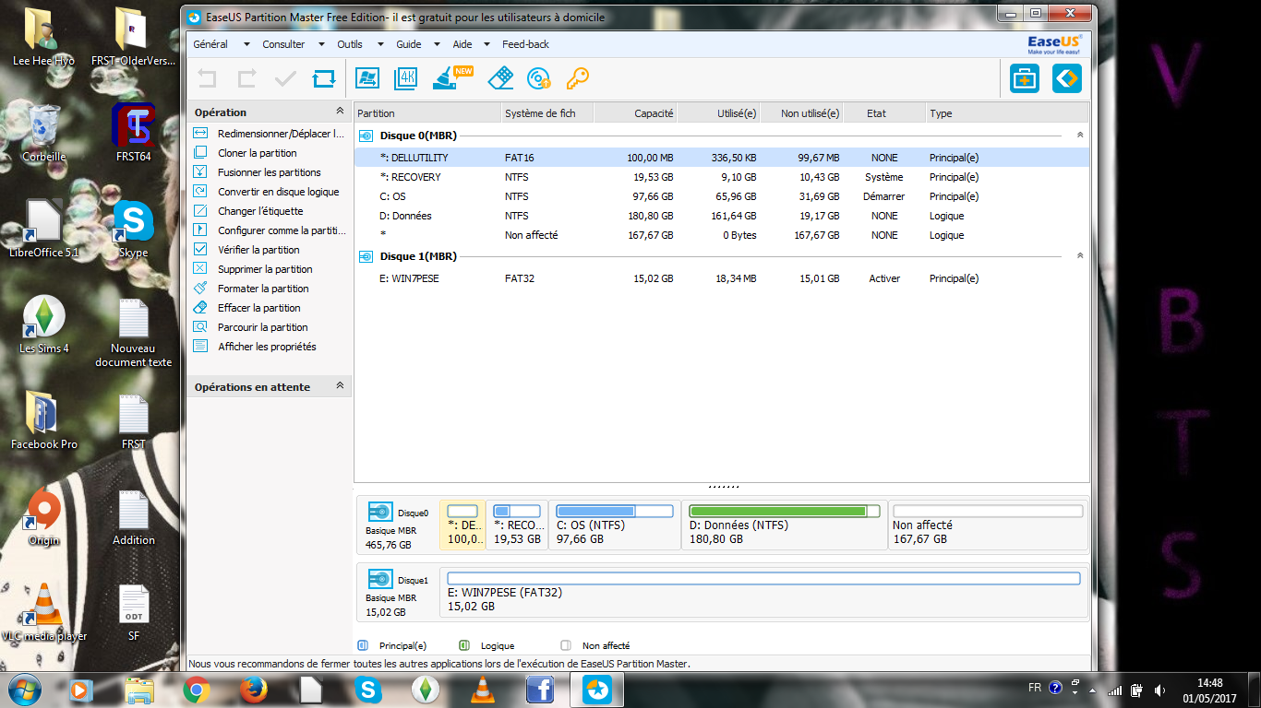Click the Redo arrow in EaseUS toolbar
This screenshot has width=1261, height=708.
pos(246,79)
